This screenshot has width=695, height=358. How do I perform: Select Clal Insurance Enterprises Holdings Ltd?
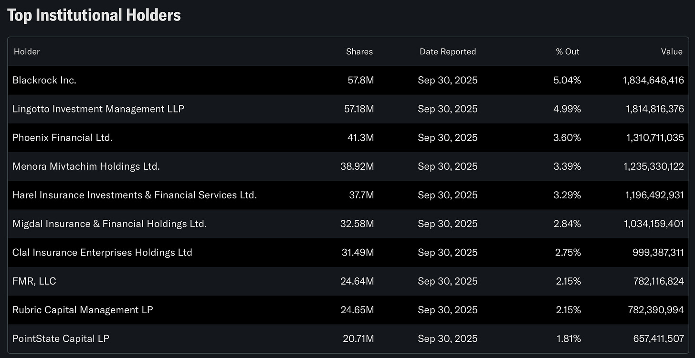102,252
